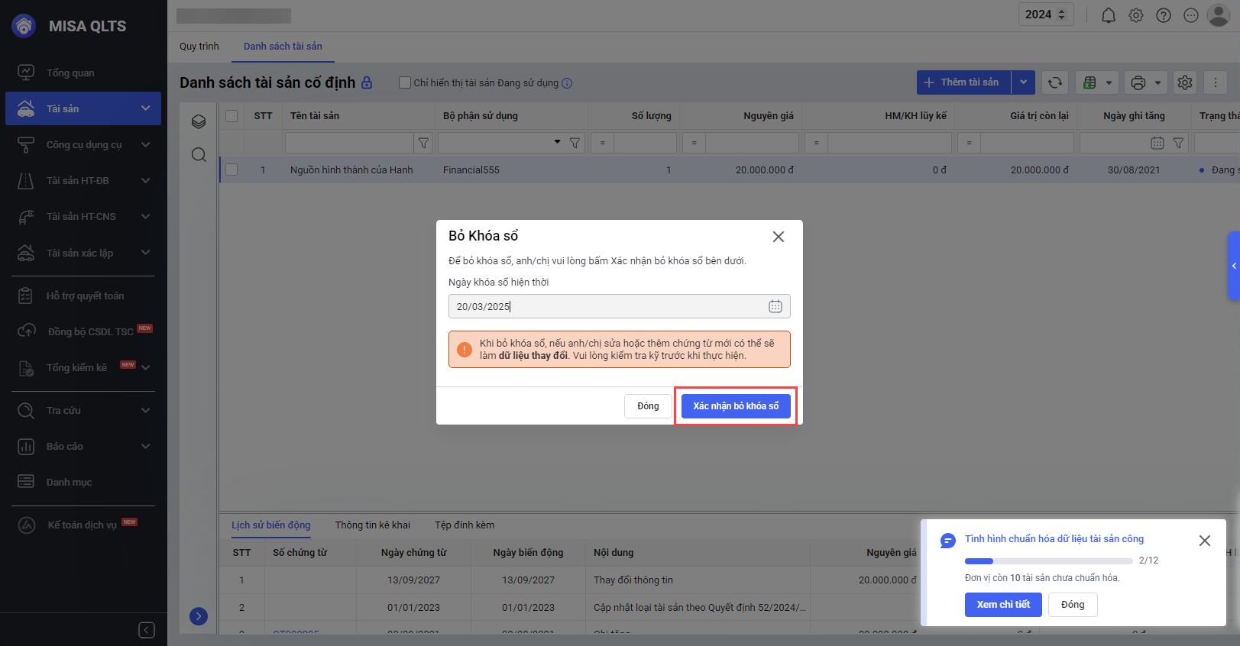Check the select-all checkbox in table header
The width and height of the screenshot is (1240, 646).
click(231, 116)
